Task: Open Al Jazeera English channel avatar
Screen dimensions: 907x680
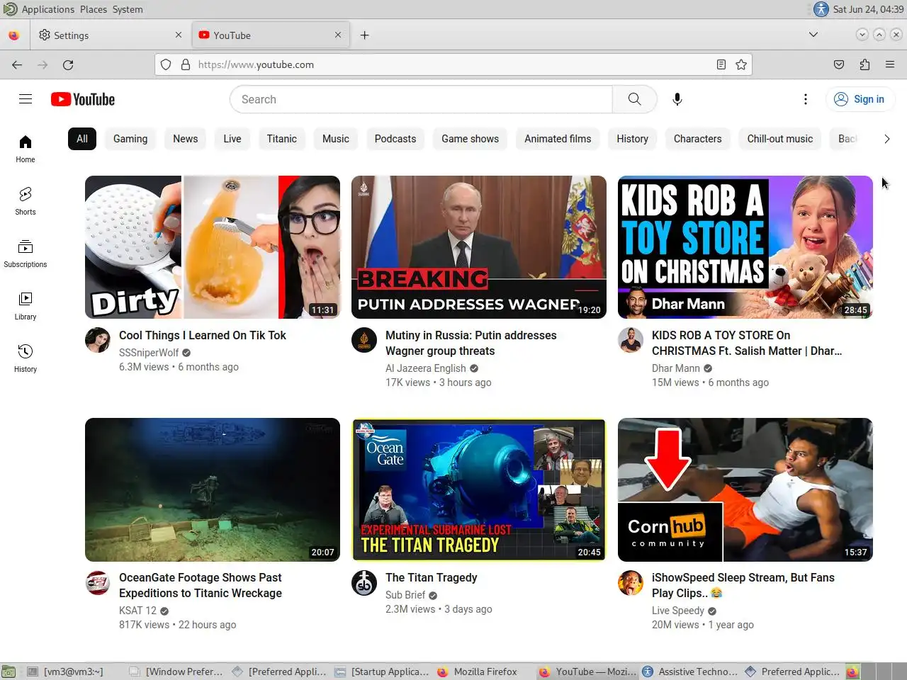Action: tap(364, 340)
